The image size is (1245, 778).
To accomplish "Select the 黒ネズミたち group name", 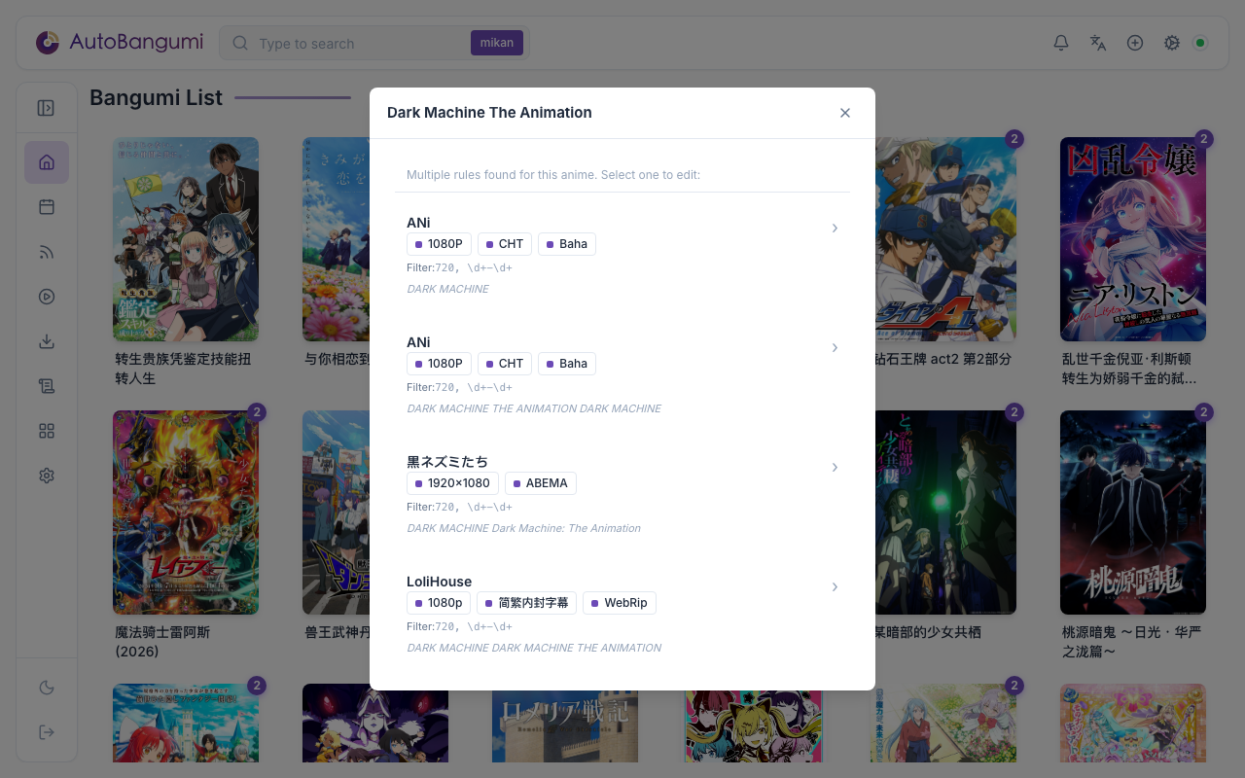I will point(447,461).
